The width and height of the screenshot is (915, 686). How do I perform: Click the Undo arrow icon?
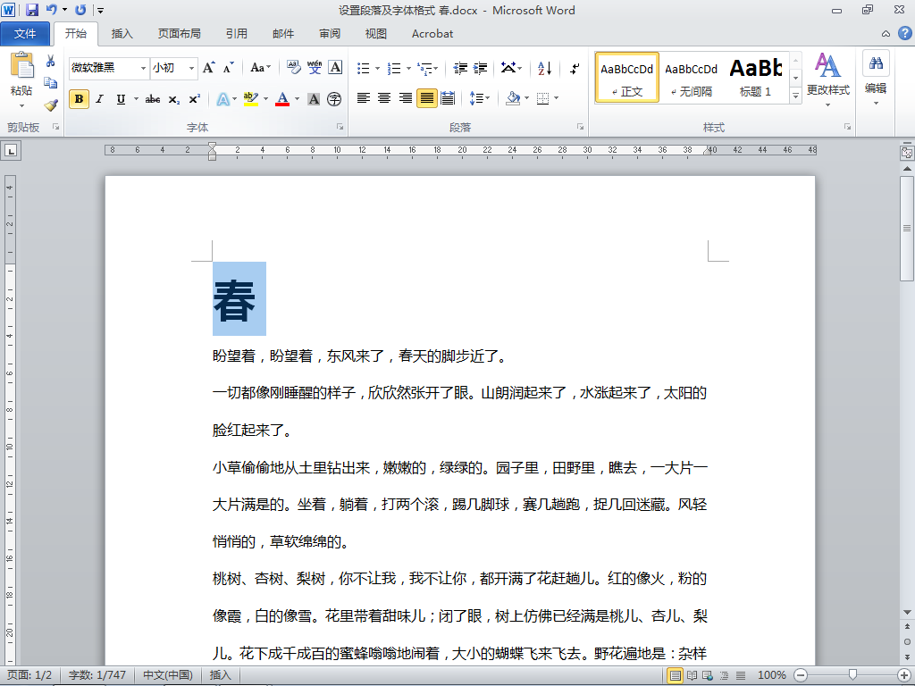[x=51, y=10]
